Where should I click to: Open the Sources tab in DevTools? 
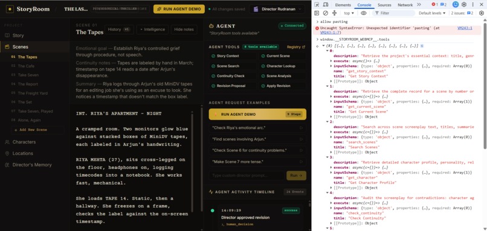coord(384,5)
